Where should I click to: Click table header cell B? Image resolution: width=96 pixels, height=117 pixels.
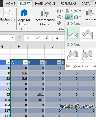(36, 62)
